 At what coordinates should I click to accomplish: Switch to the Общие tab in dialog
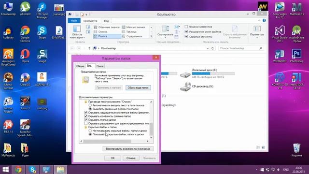[80, 66]
